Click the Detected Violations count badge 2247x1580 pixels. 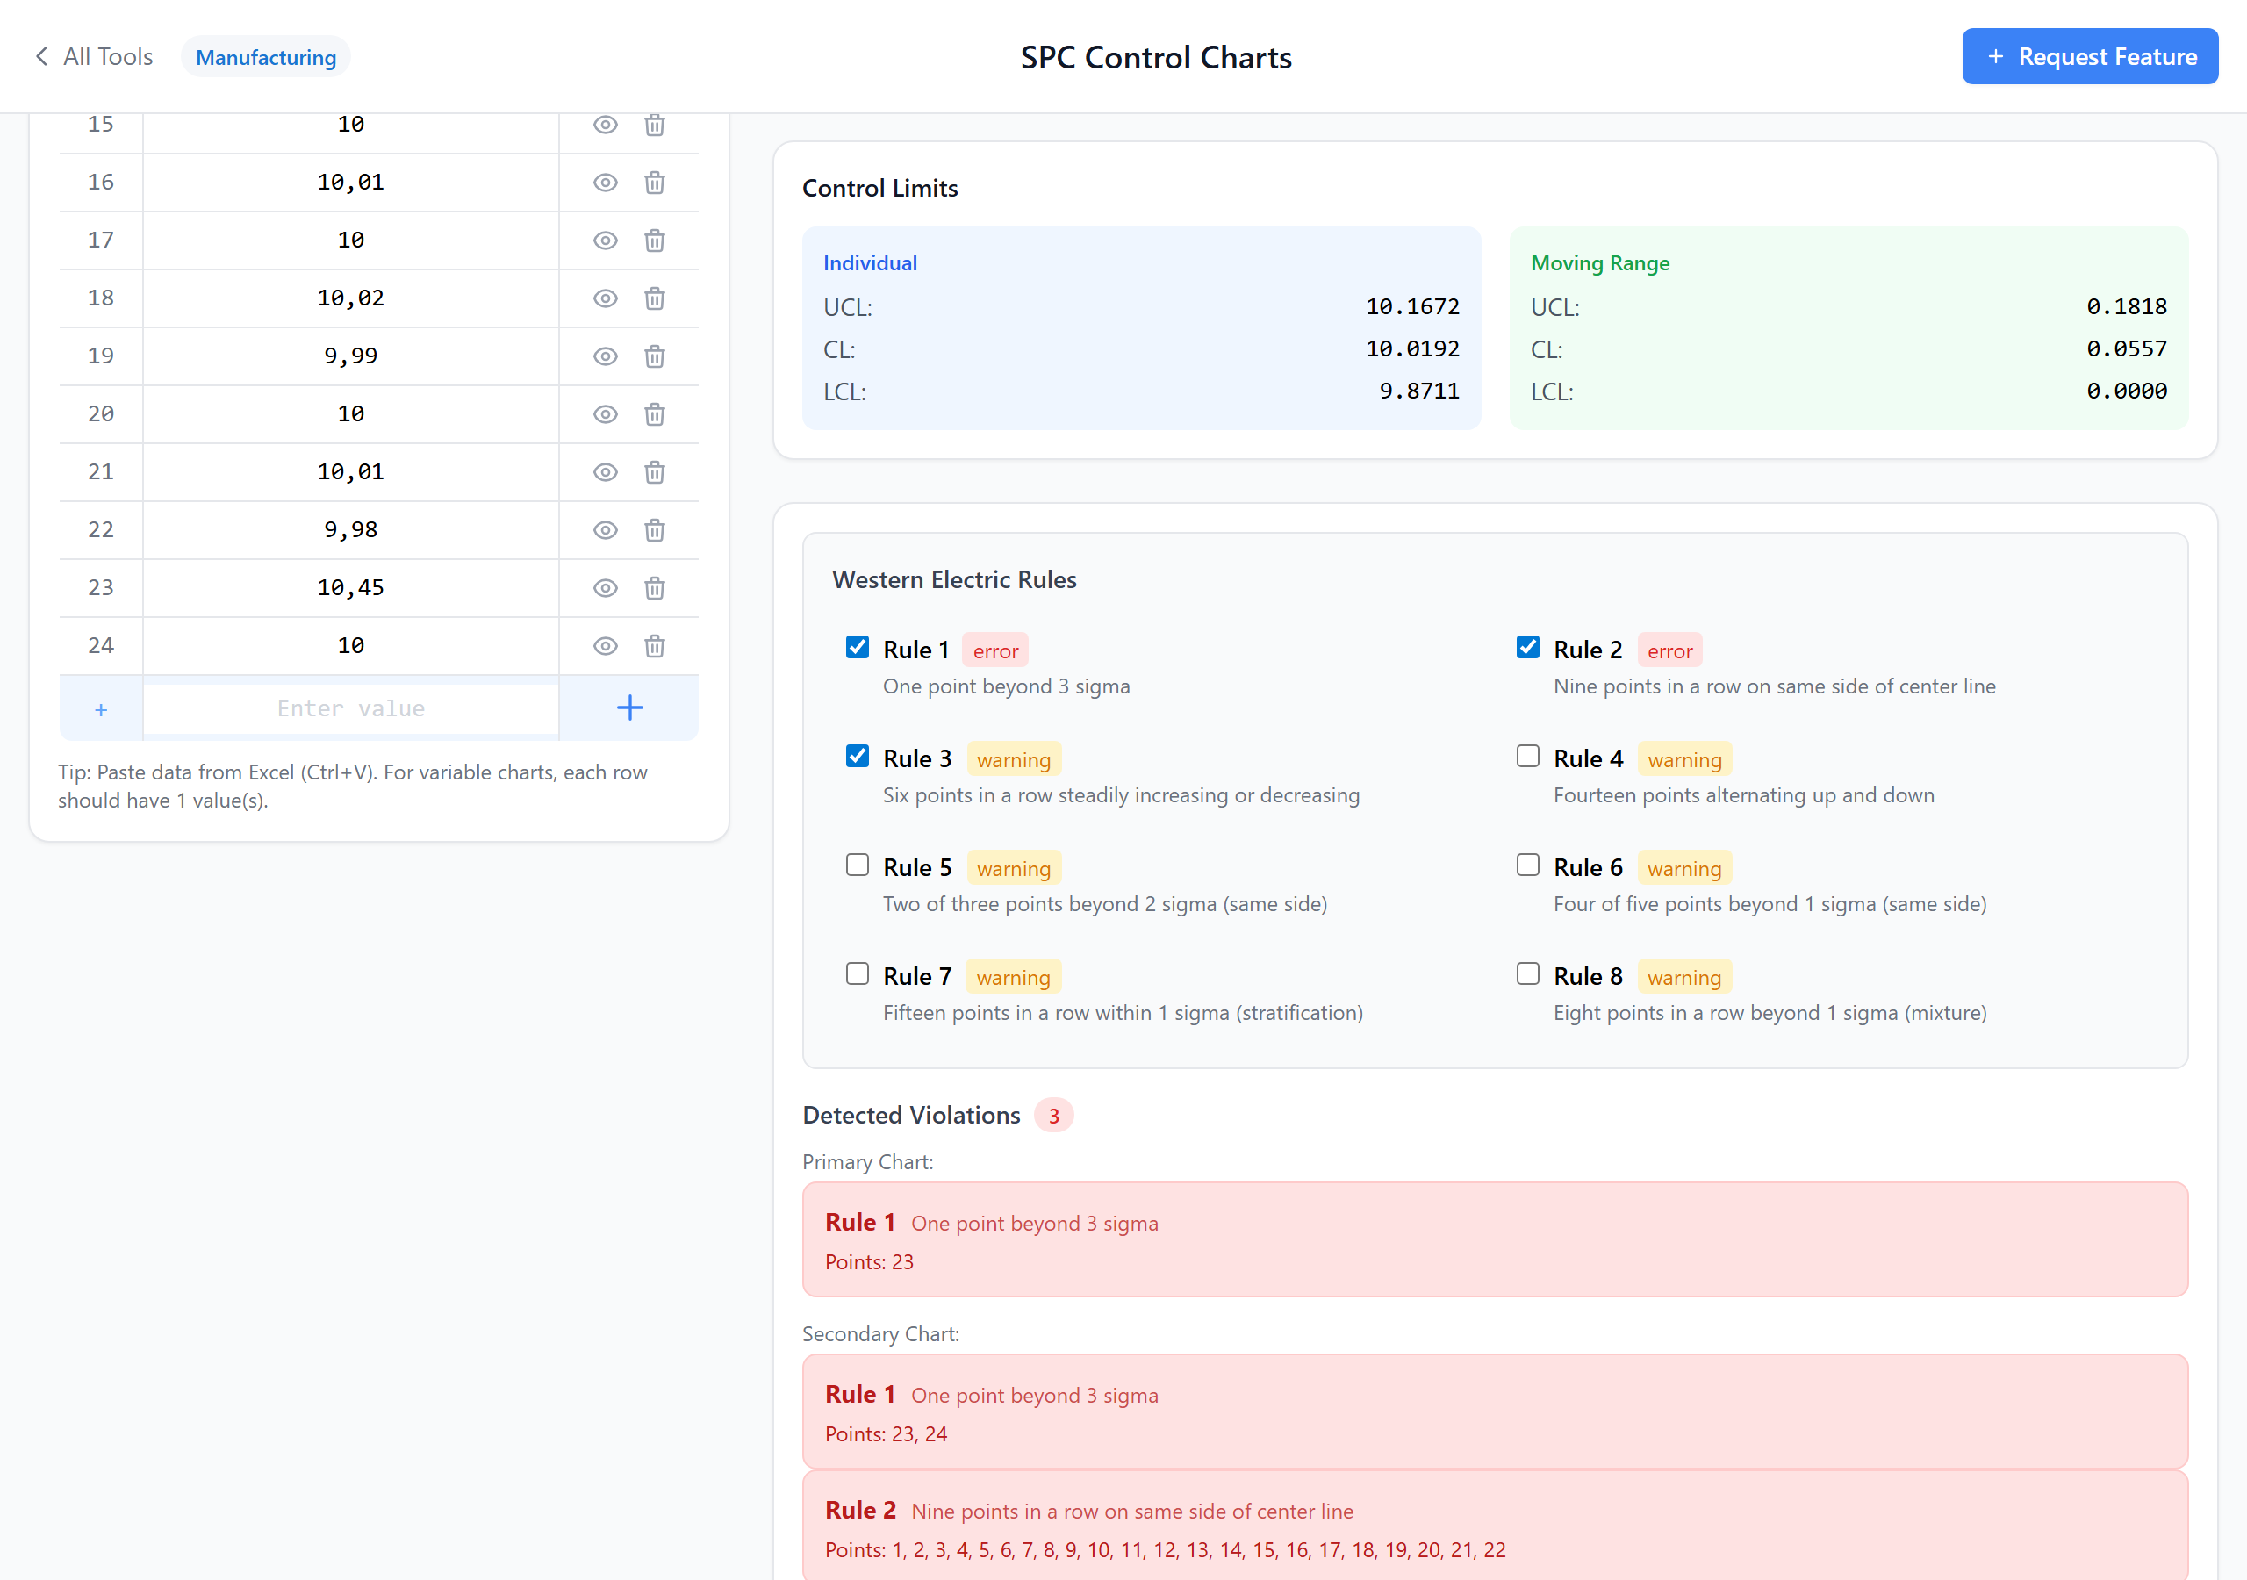click(x=1053, y=1115)
